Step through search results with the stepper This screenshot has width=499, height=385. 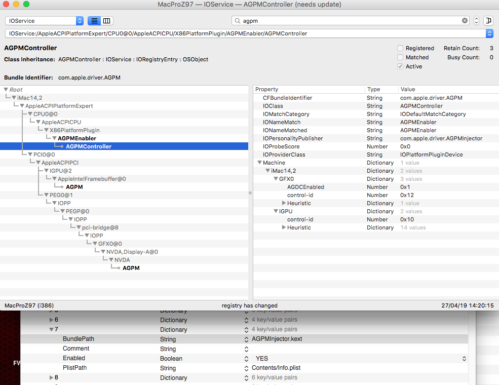[476, 21]
